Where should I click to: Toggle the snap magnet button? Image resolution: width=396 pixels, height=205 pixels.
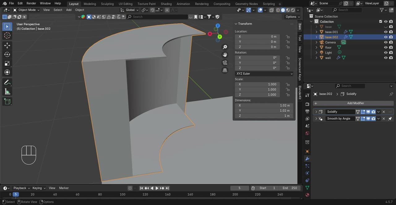coord(152,10)
